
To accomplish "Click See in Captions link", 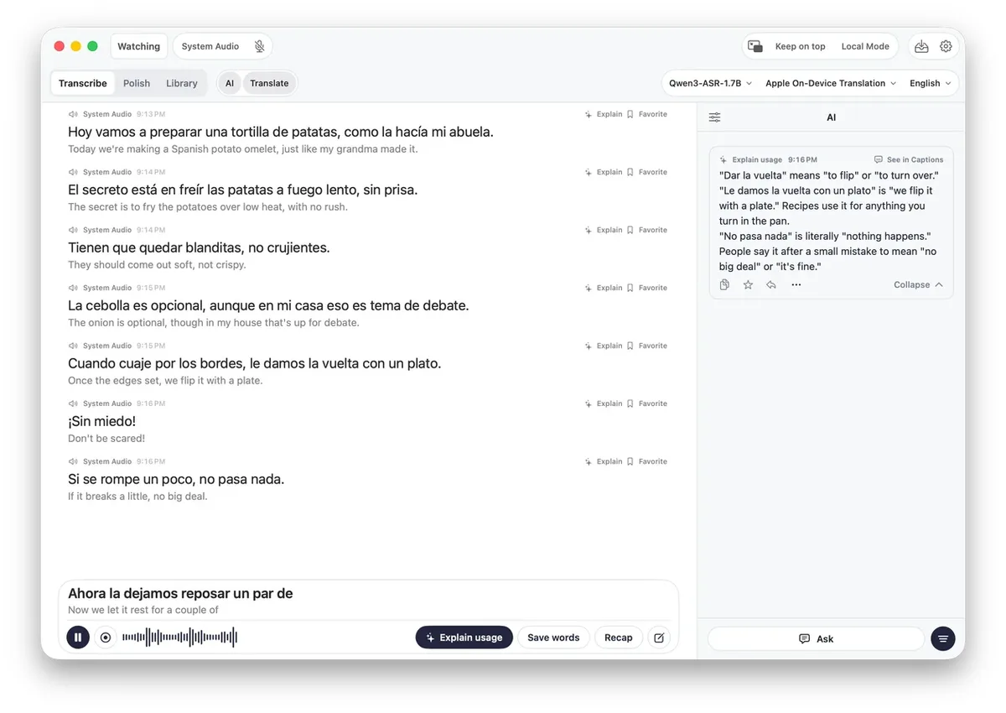I will (x=909, y=159).
